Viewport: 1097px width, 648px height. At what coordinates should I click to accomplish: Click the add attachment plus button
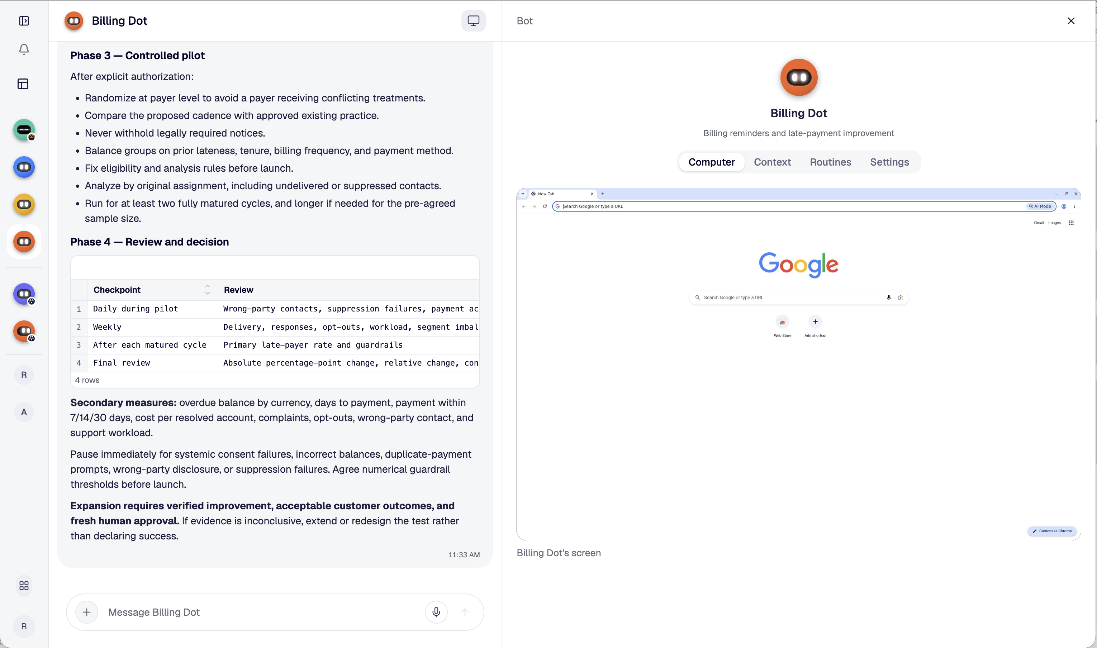(86, 612)
